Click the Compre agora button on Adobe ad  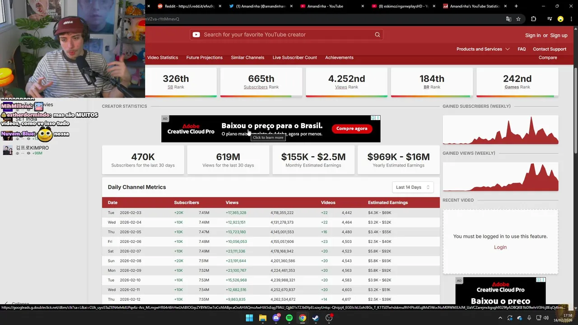pyautogui.click(x=352, y=128)
